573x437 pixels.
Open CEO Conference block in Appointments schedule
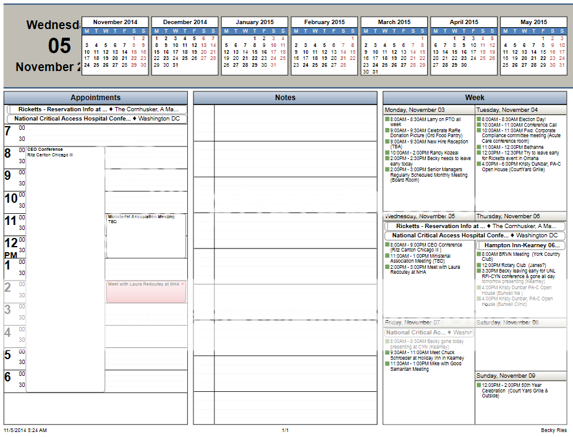point(65,247)
